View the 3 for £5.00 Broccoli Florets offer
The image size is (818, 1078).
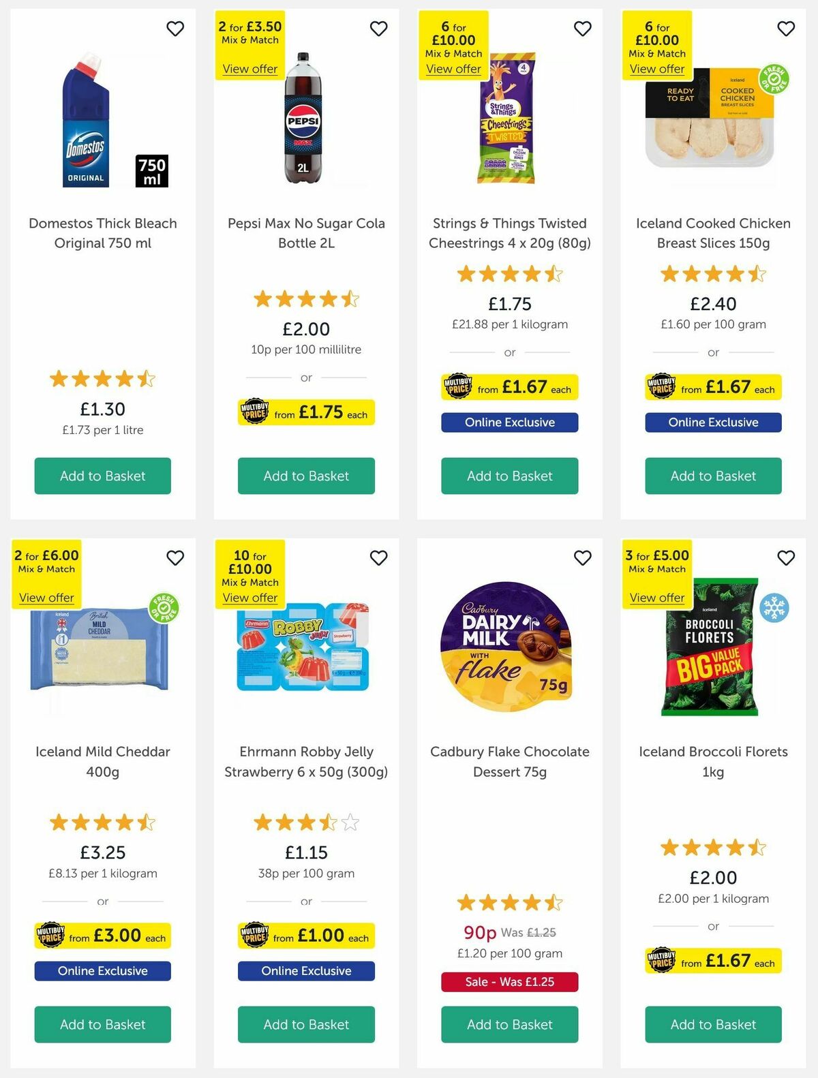(656, 598)
